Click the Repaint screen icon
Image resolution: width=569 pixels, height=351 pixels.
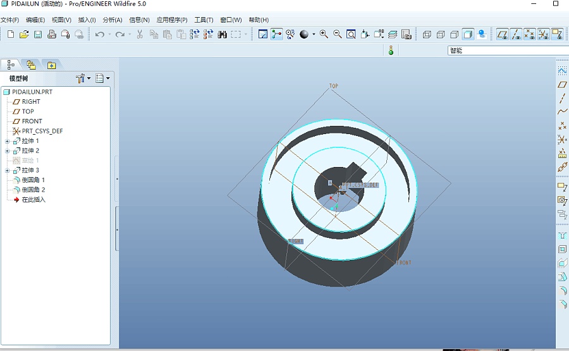(x=263, y=35)
